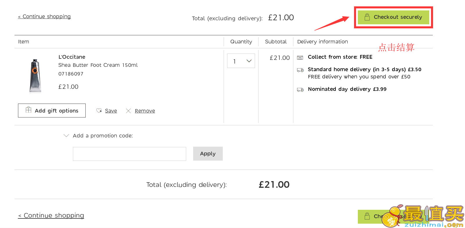Click the top £21.00 total amount
465x228 pixels.
coord(281,18)
